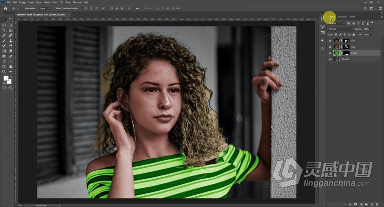Viewport: 384px width, 207px height.
Task: Open the search icon at top right
Action: point(365,9)
